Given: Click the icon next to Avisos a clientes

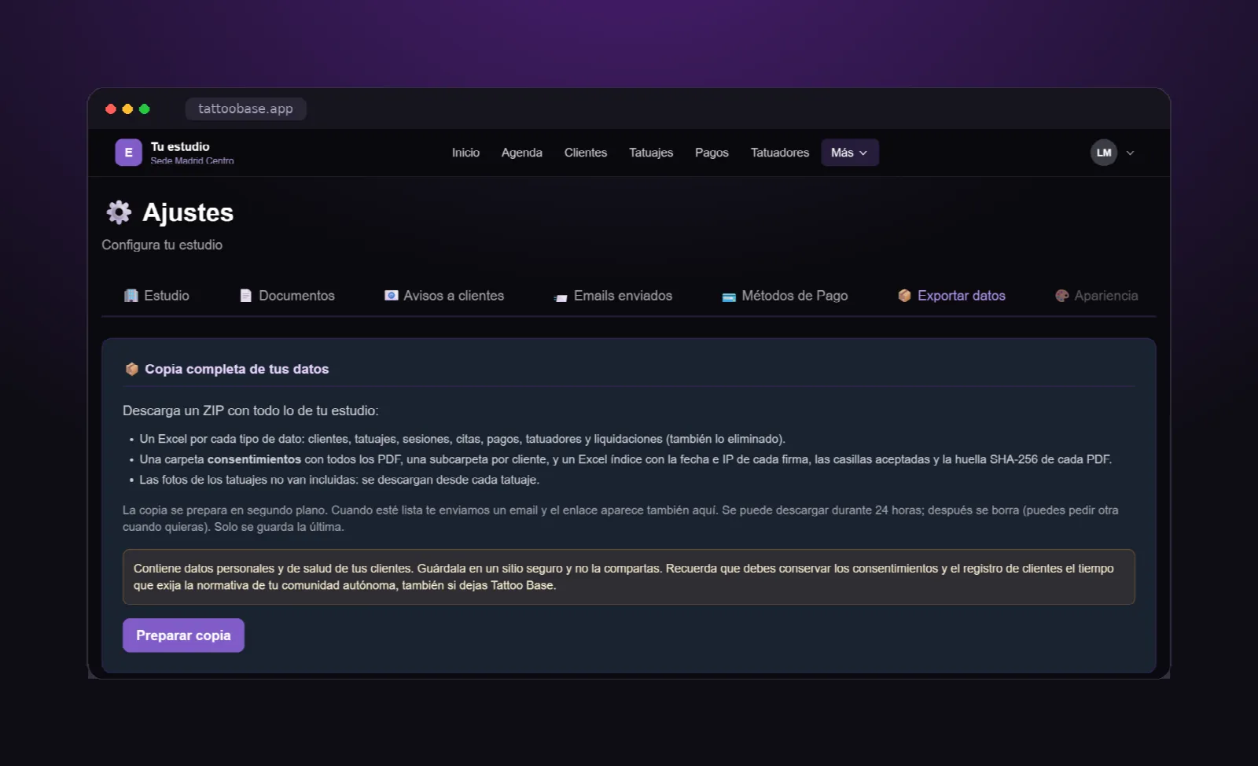Looking at the screenshot, I should click(x=391, y=296).
